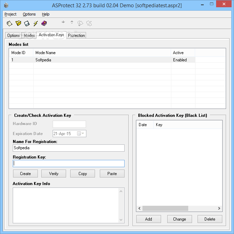This screenshot has height=234, width=234.
Task: Click the first greyed hands toolbar icon
Action: (x=80, y=23)
